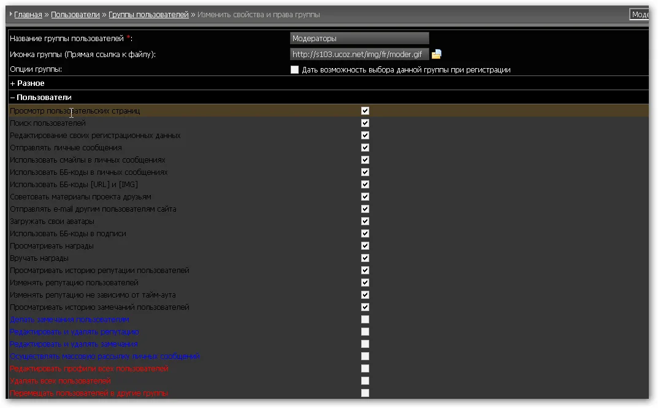Click label text Загружать свои аватары
Image resolution: width=658 pixels, height=408 pixels.
52,221
